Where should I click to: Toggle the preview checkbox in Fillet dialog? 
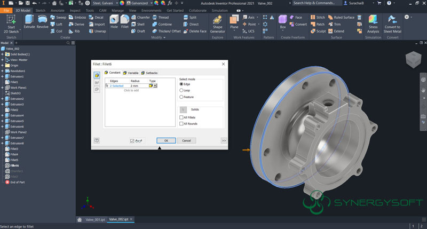(x=132, y=141)
